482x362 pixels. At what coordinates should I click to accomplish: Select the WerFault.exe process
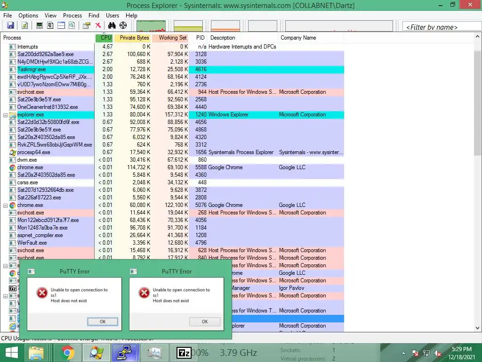172,243
